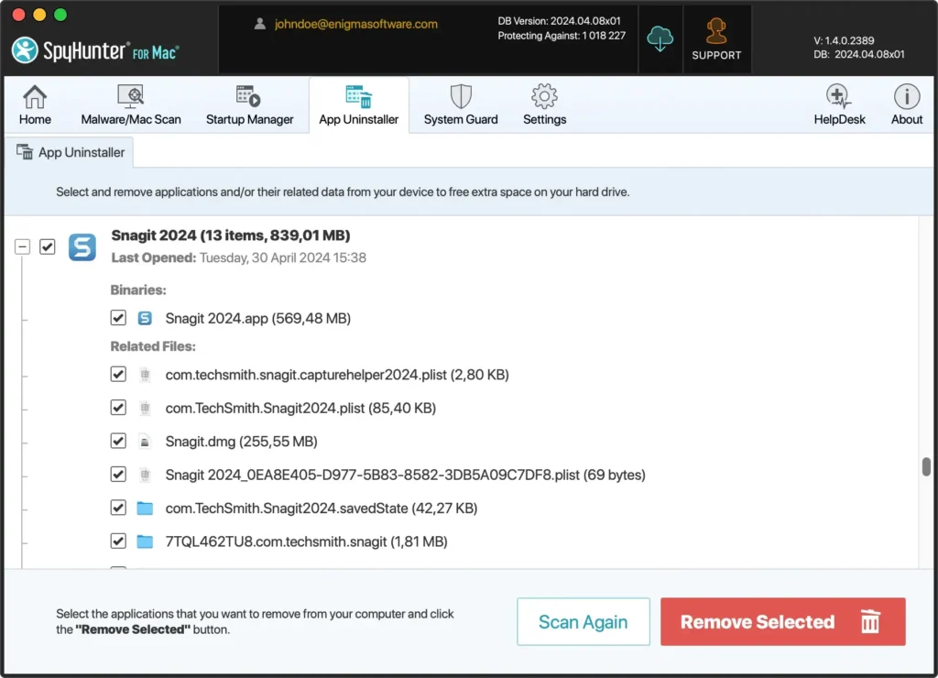The width and height of the screenshot is (938, 678).
Task: Uncheck 7TQL462TU8.com.techsmith.snagit checkbox
Action: (x=118, y=541)
